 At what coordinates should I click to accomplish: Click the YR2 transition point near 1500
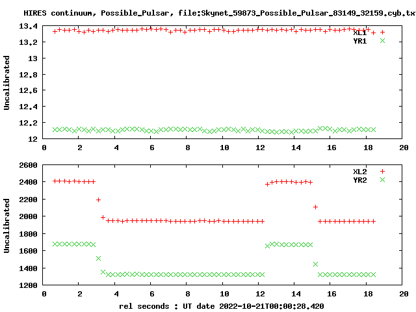(x=98, y=259)
